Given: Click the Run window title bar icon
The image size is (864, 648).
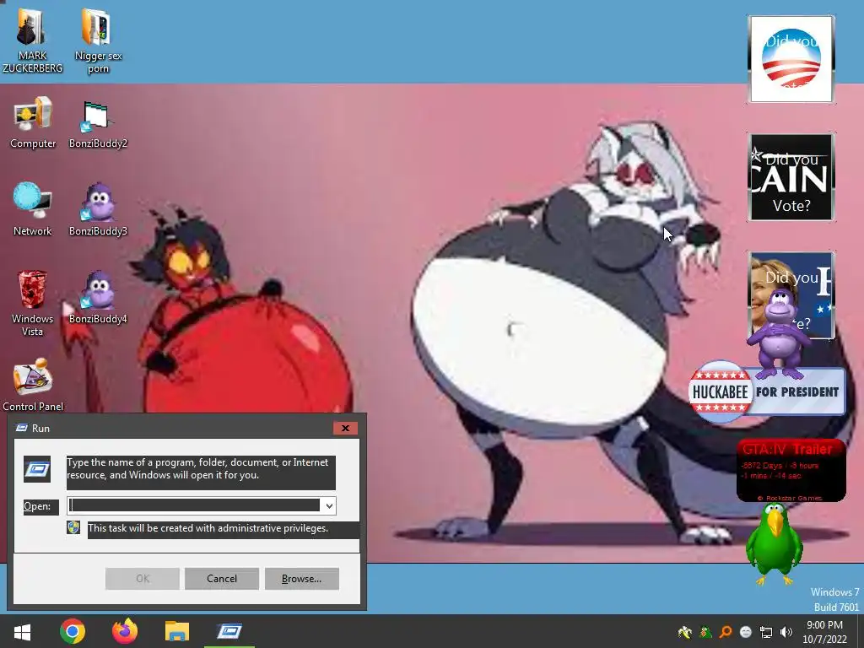Looking at the screenshot, I should click(22, 428).
